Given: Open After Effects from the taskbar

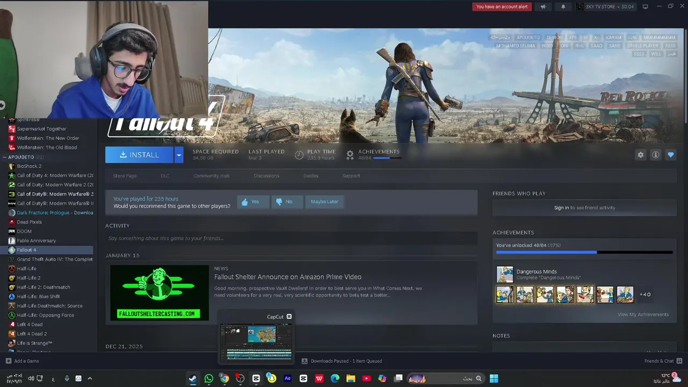Looking at the screenshot, I should 288,378.
